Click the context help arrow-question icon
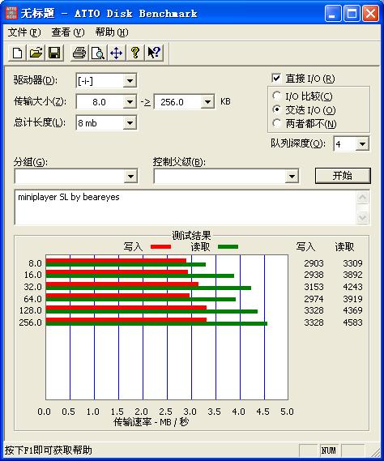 pos(154,53)
